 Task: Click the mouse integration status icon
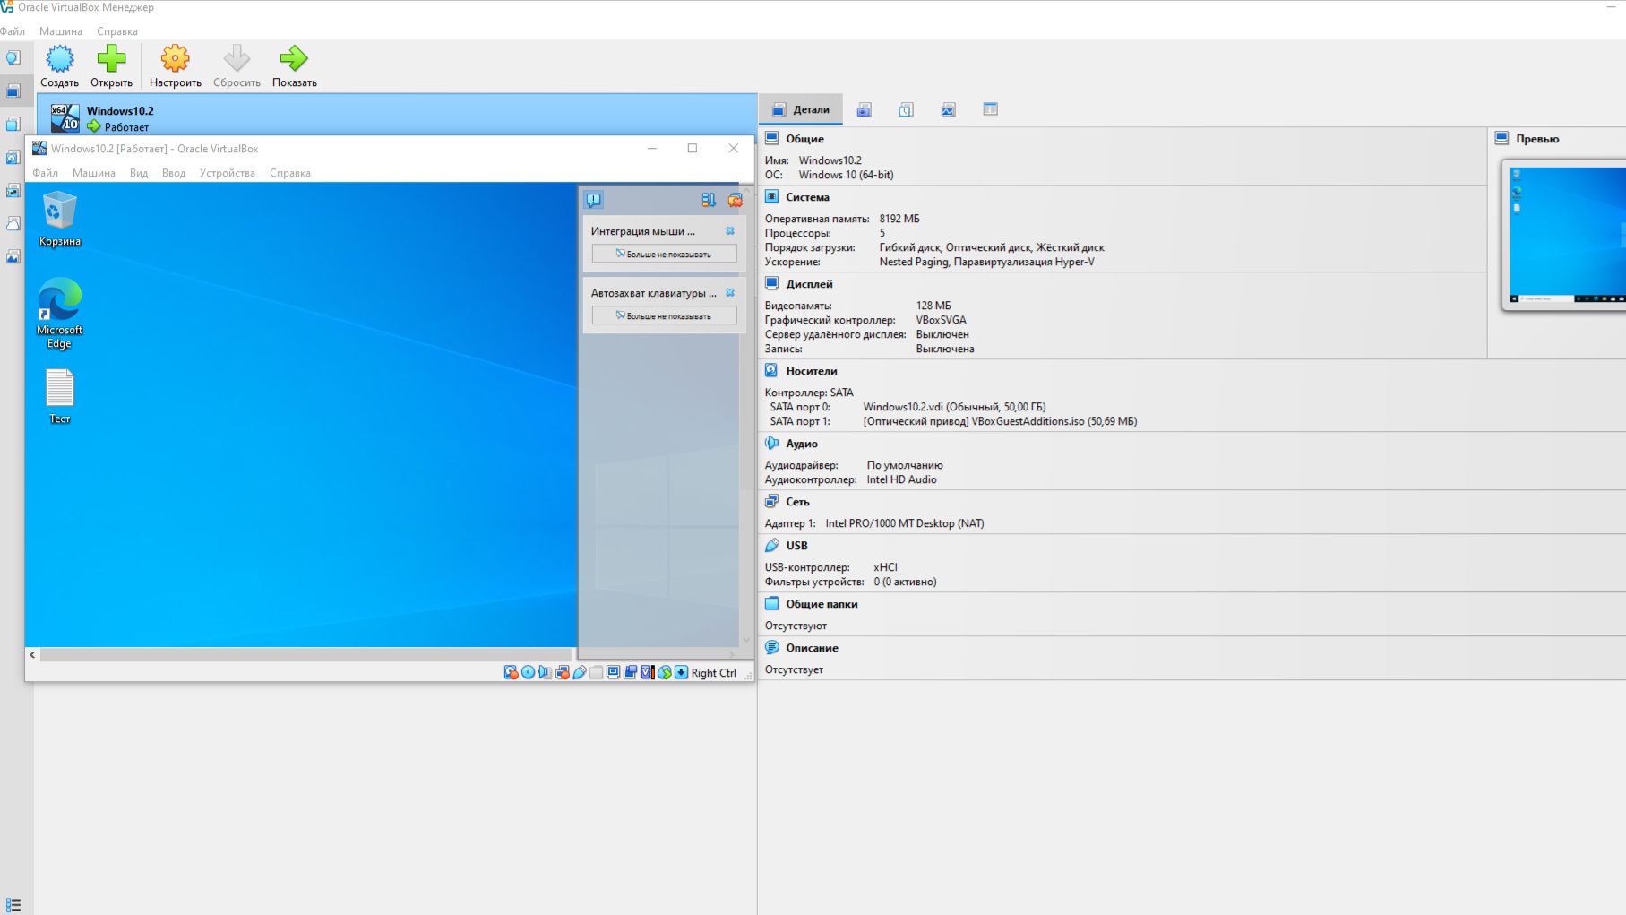(664, 672)
